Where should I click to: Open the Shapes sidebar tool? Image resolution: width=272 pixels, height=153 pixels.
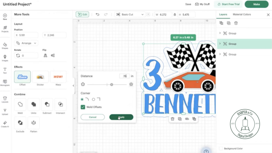pyautogui.click(x=5, y=45)
